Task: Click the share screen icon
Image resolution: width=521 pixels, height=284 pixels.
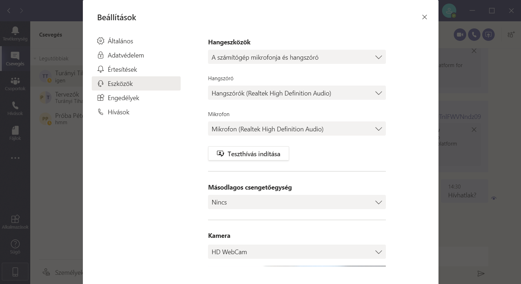Action: point(488,34)
